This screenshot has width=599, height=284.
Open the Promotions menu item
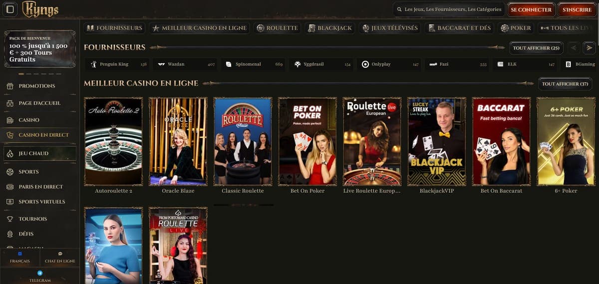40,86
